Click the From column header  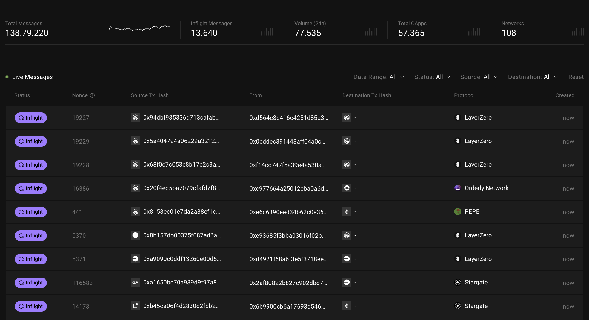pos(256,95)
